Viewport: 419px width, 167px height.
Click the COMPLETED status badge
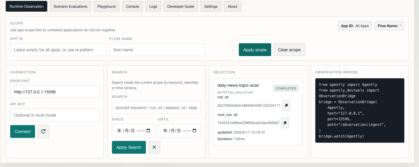pyautogui.click(x=286, y=88)
